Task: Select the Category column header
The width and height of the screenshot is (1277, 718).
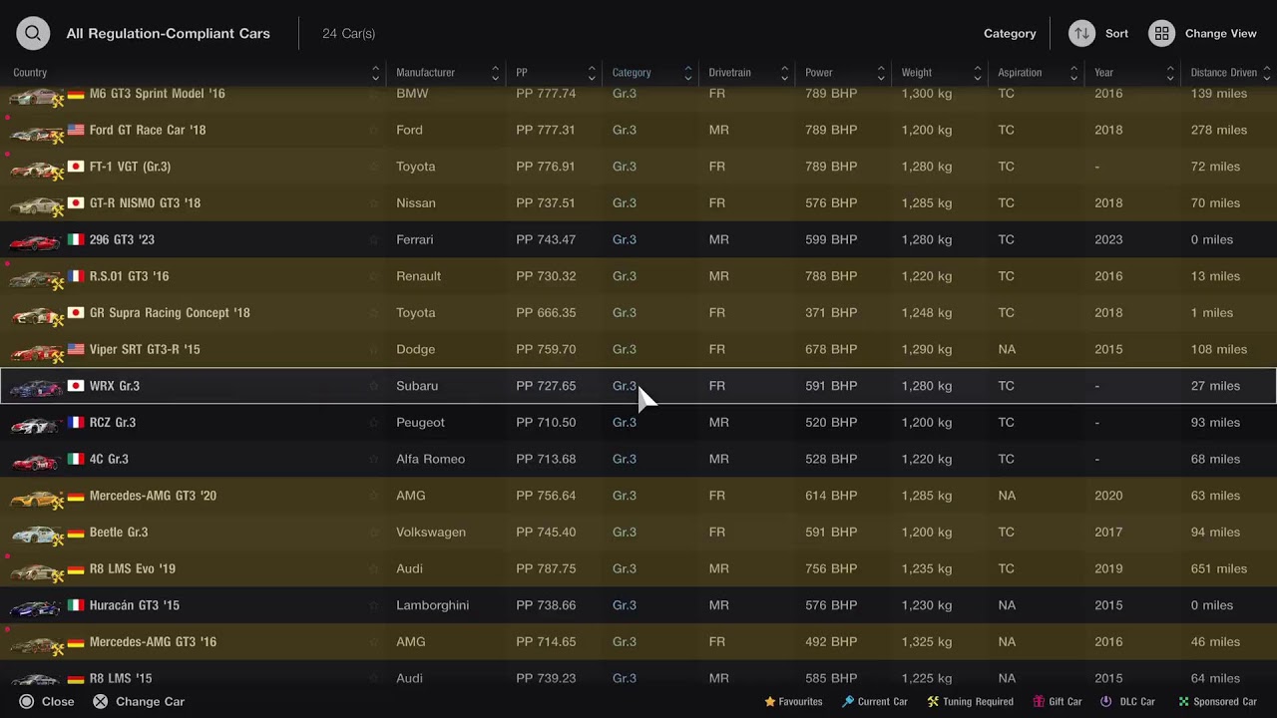Action: tap(632, 73)
